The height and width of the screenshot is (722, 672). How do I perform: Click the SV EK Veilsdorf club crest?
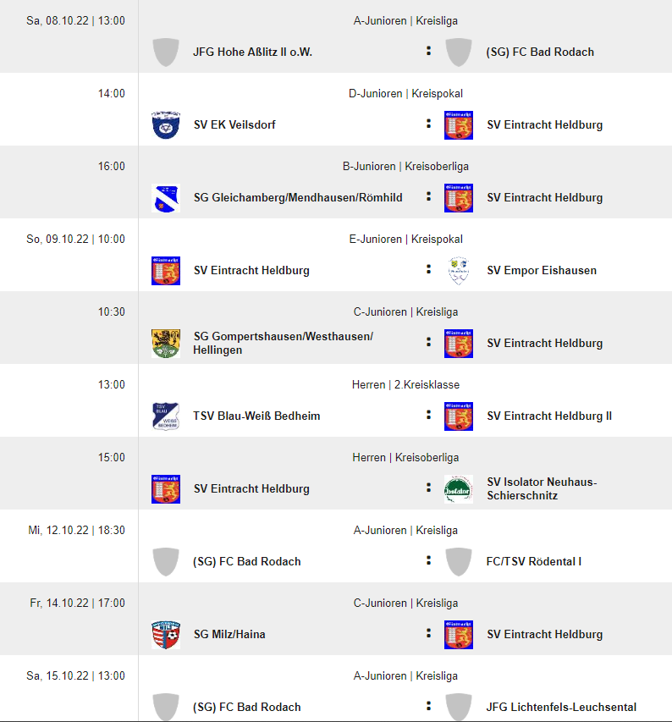(166, 124)
